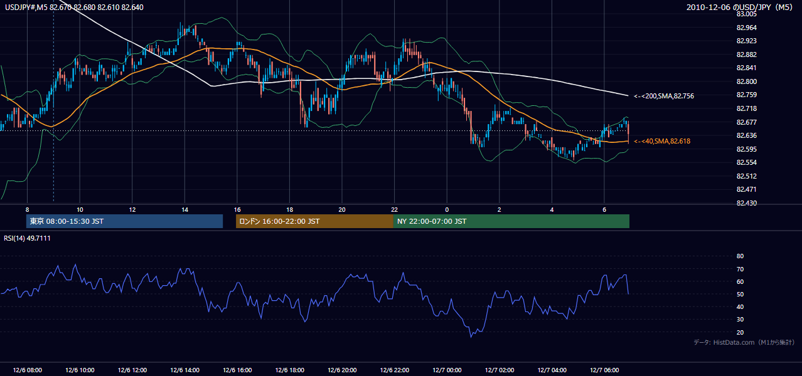Image resolution: width=802 pixels, height=376 pixels.
Task: Click price axis value 82.718
Action: pos(746,108)
